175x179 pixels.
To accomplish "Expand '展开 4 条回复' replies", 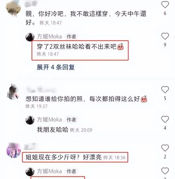I will point(56,67).
